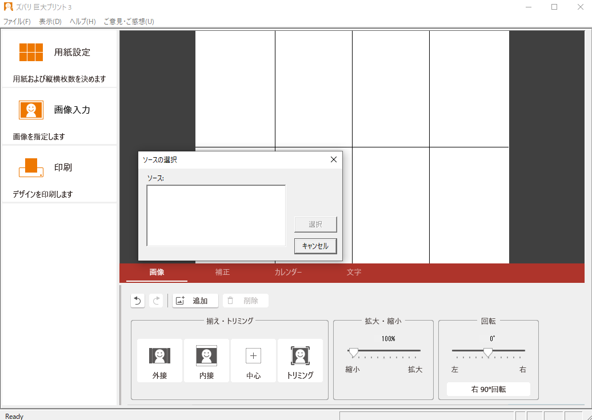This screenshot has width=592, height=420.
Task: Click the キャンセル button in the source dialog
Action: (315, 246)
